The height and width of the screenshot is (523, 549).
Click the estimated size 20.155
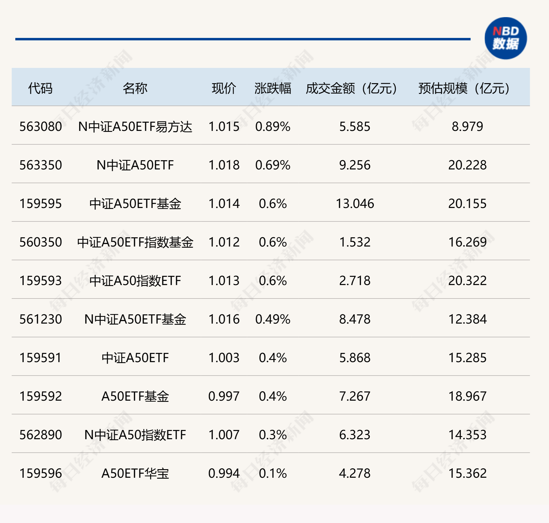point(467,204)
